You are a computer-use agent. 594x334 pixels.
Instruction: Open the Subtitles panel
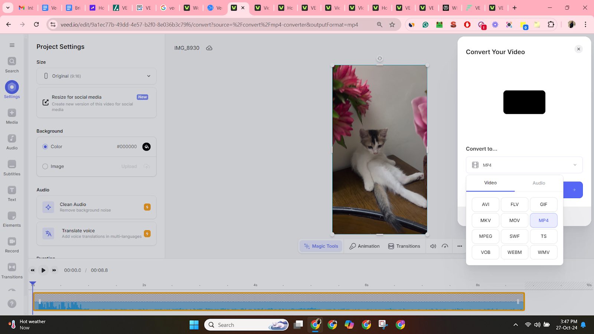pos(12,167)
